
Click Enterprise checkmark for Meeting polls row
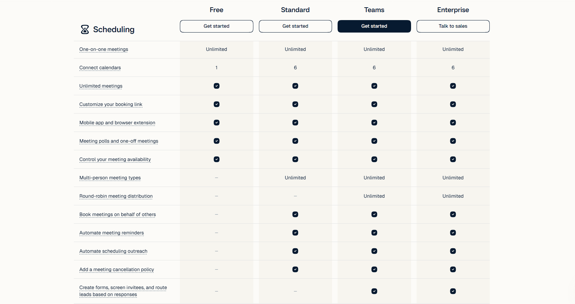click(453, 141)
